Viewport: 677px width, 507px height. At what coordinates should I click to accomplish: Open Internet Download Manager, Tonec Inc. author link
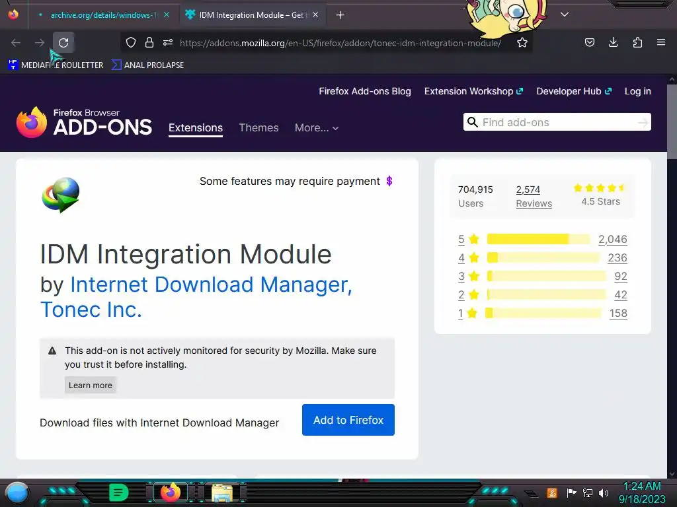click(196, 297)
